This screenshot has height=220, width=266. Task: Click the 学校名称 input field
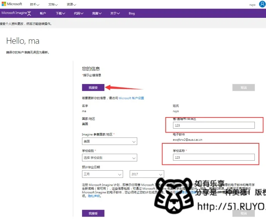coord(214,157)
